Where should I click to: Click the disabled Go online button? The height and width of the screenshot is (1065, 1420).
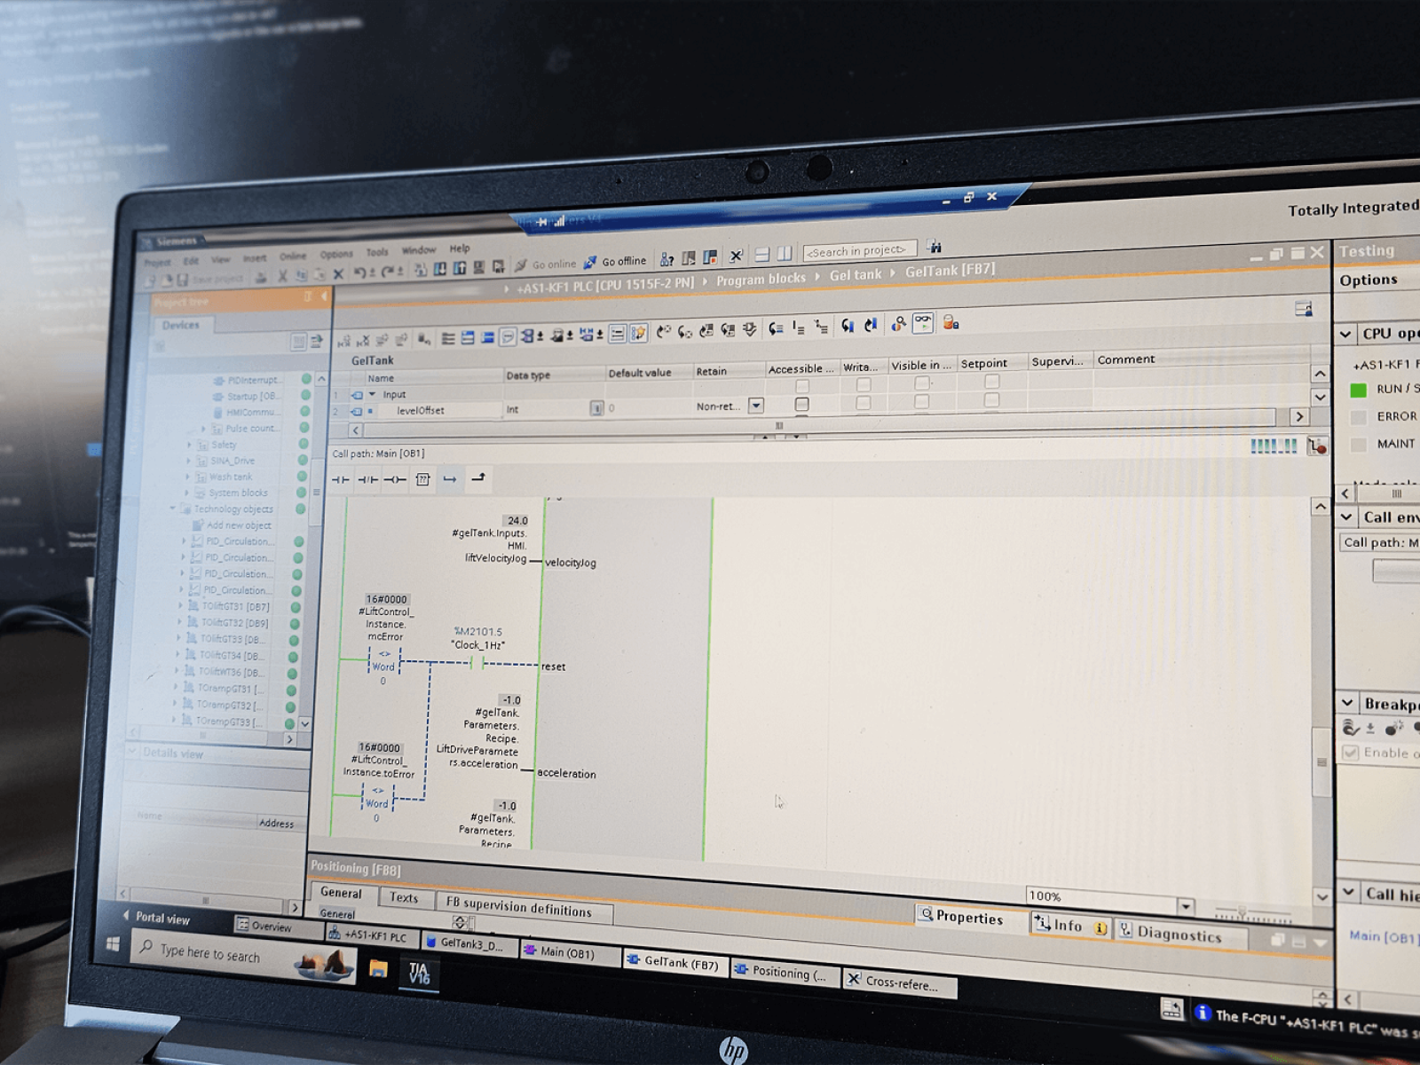point(547,264)
